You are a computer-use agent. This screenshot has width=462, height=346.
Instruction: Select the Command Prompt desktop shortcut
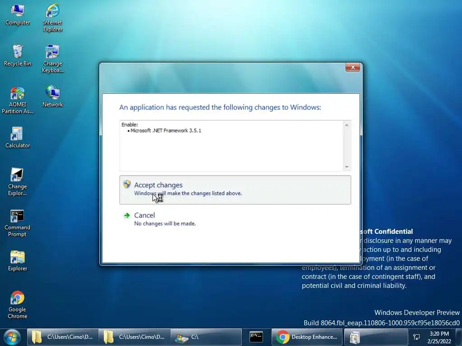(x=18, y=223)
